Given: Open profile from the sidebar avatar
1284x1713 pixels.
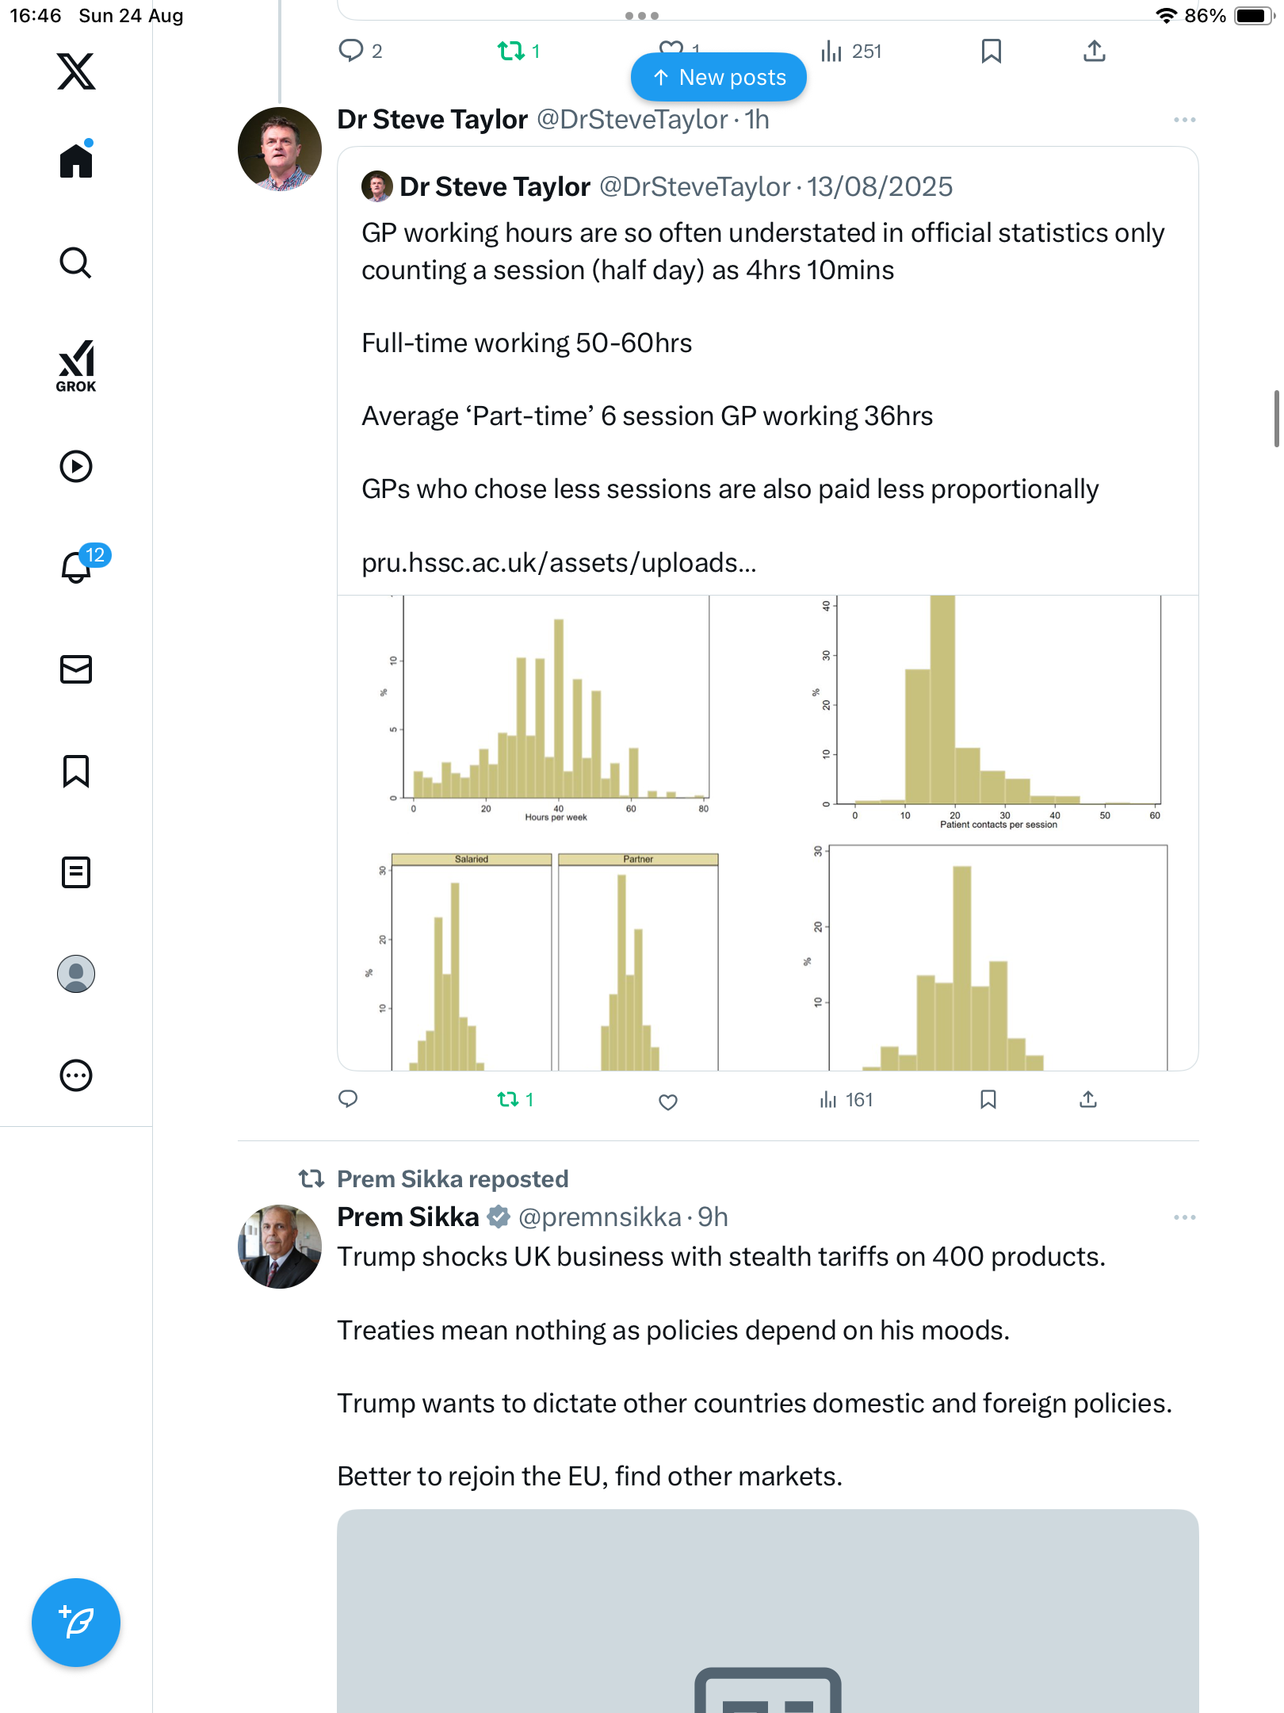Looking at the screenshot, I should [76, 974].
